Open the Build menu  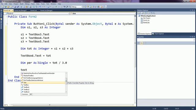(22, 4)
